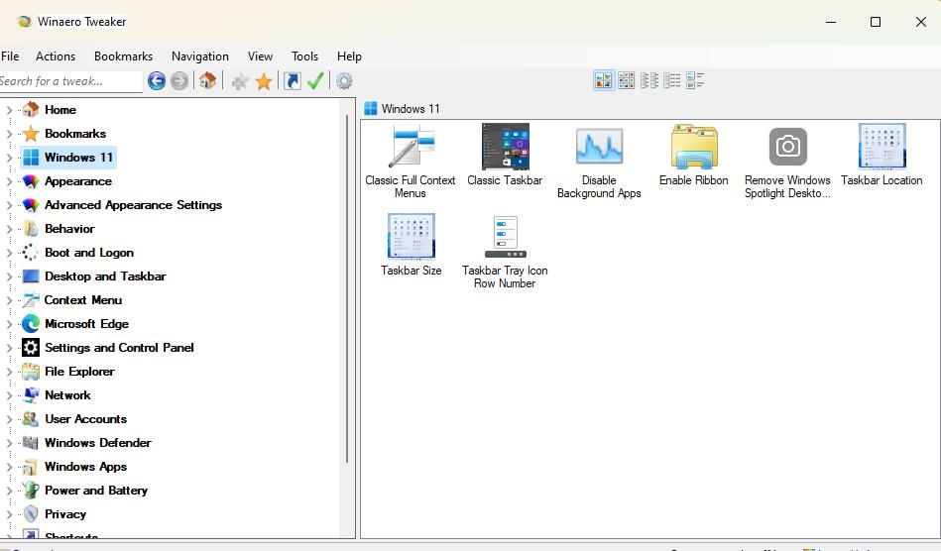Switch to large icons view mode
Screen dimensions: 941x551
click(x=604, y=79)
